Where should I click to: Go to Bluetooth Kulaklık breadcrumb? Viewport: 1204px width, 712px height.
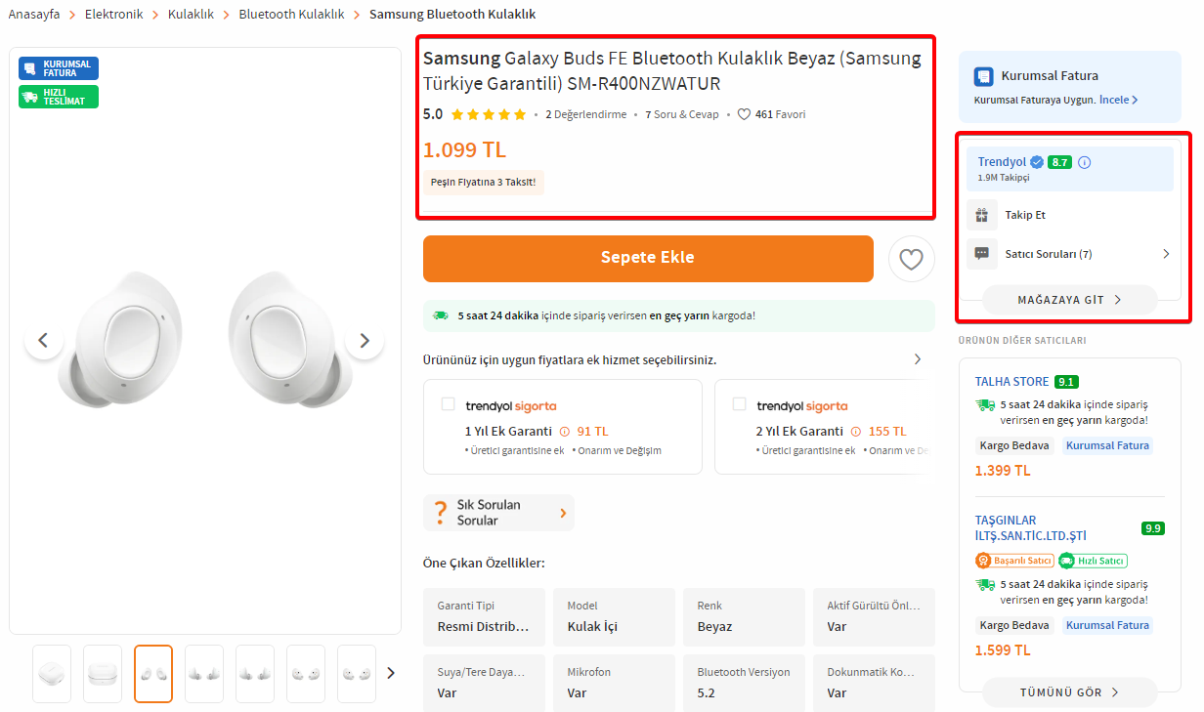291,15
